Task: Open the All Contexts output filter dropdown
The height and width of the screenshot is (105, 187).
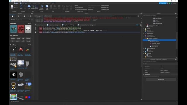Action: [48, 16]
